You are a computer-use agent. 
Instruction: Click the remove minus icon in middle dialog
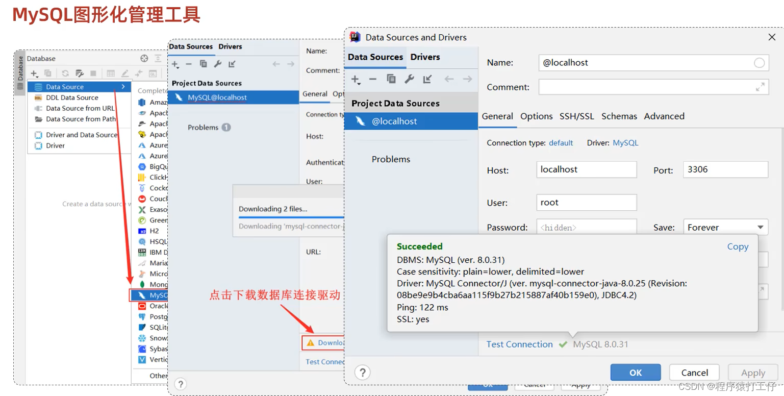click(x=189, y=64)
